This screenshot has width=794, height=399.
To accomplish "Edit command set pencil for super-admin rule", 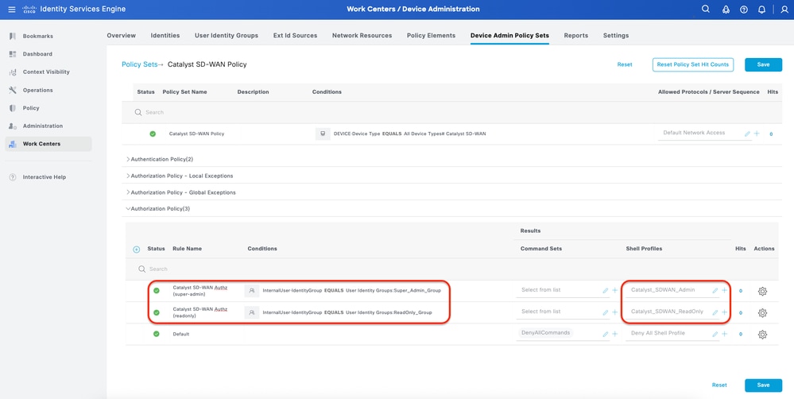I will 606,291.
